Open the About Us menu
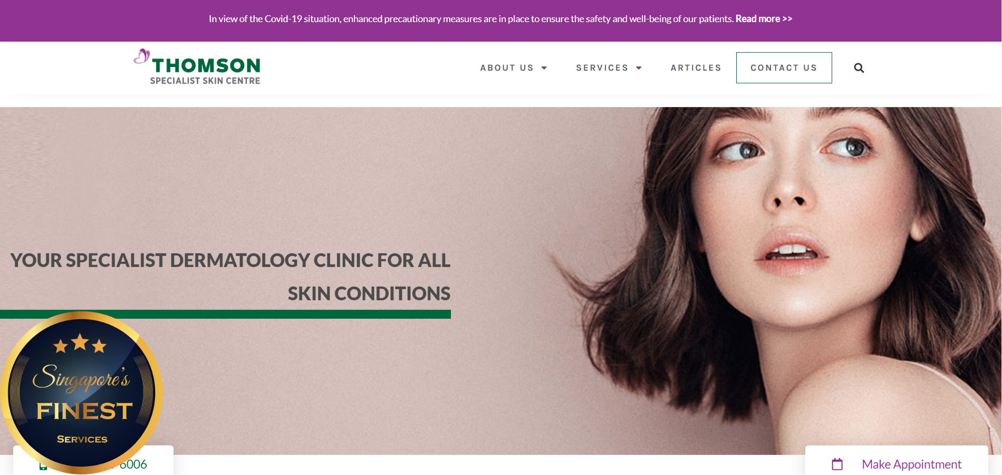Screen dimensions: 1002x475 [x=507, y=68]
